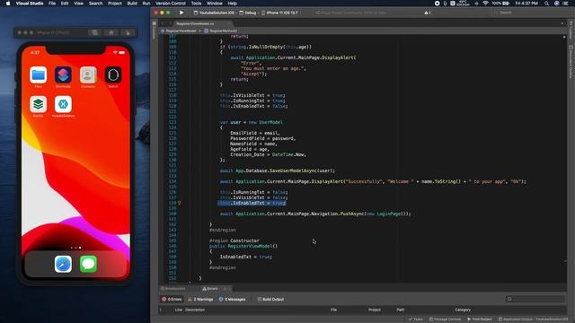This screenshot has height=323, width=575.
Task: Click the Errors pad search field
Action: click(535, 299)
